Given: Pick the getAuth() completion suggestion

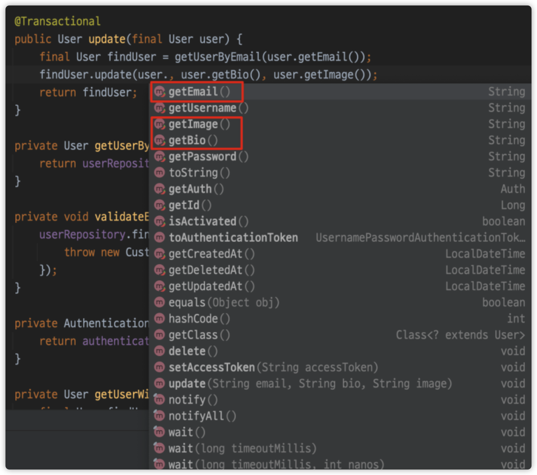Looking at the screenshot, I should tap(190, 189).
